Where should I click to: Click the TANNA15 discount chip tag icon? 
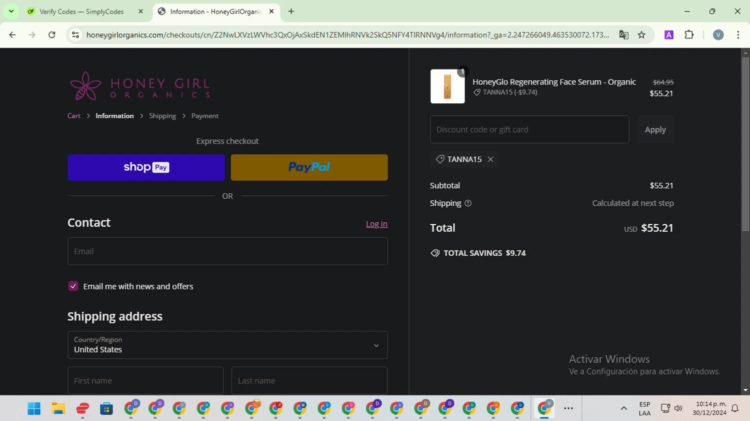click(x=440, y=159)
